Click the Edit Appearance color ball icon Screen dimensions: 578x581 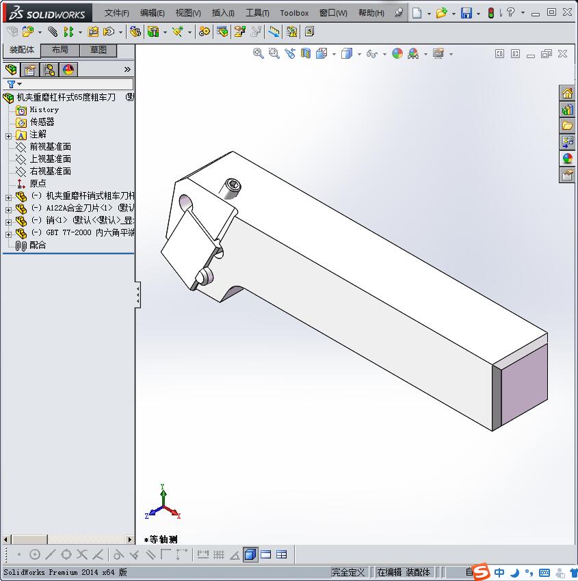click(397, 54)
